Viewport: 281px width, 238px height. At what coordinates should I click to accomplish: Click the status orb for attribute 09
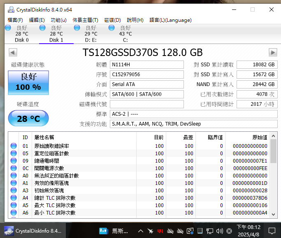[x=14, y=161]
